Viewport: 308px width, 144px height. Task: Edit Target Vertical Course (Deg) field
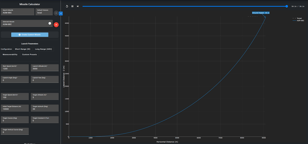click(x=15, y=131)
